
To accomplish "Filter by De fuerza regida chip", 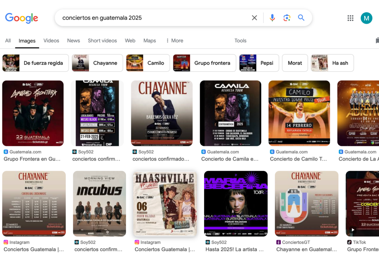I will (35, 63).
